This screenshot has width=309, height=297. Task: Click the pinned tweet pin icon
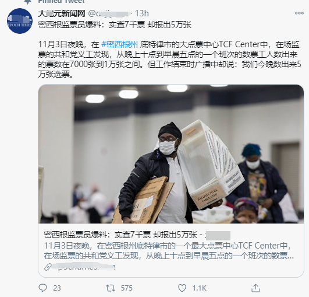27,2
